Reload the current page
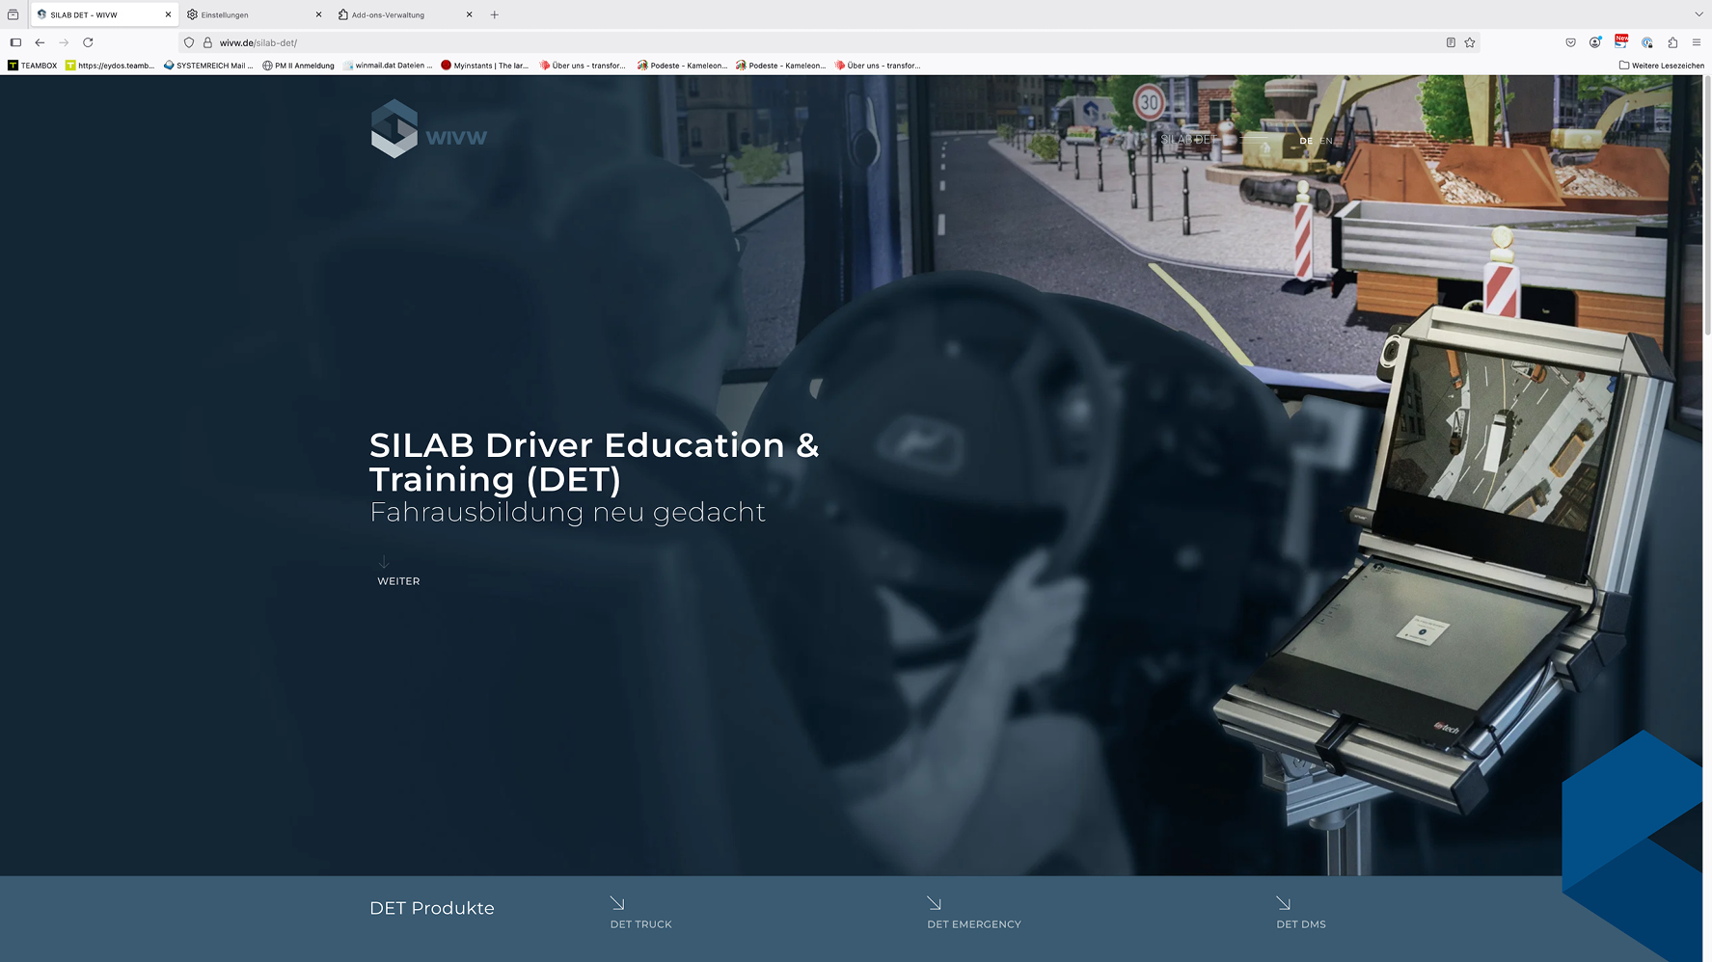 (88, 42)
